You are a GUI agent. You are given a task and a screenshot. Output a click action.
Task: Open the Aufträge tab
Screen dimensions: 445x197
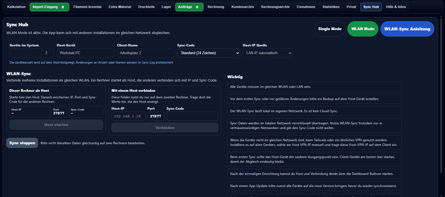click(189, 7)
